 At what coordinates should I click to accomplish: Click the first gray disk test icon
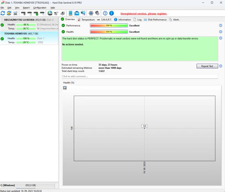(x=23, y=13)
